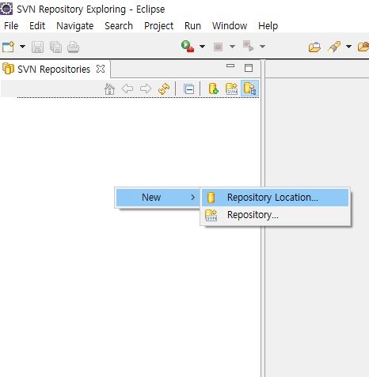This screenshot has height=377, width=369.
Task: Open the New wizard dropdown arrow
Action: coord(22,47)
